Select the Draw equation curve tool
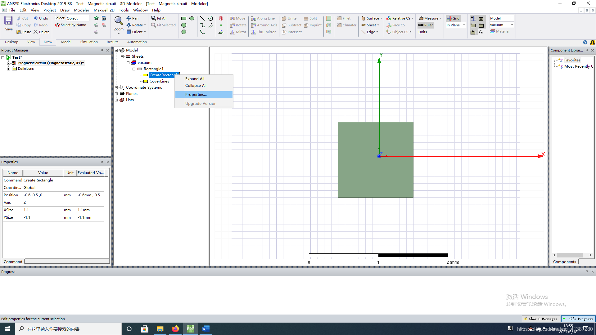596x335 pixels. click(x=211, y=25)
